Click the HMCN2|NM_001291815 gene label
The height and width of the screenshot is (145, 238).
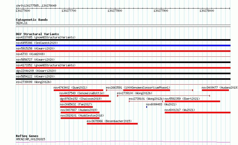[x=30, y=139]
